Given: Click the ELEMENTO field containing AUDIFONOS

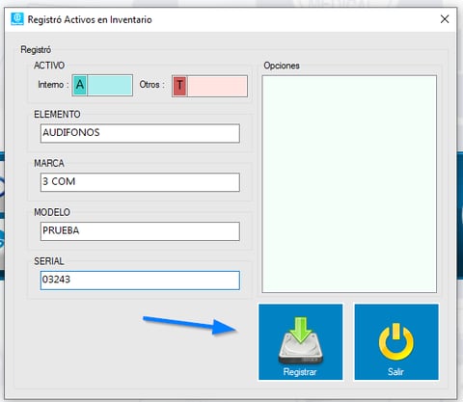Looking at the screenshot, I should [140, 133].
